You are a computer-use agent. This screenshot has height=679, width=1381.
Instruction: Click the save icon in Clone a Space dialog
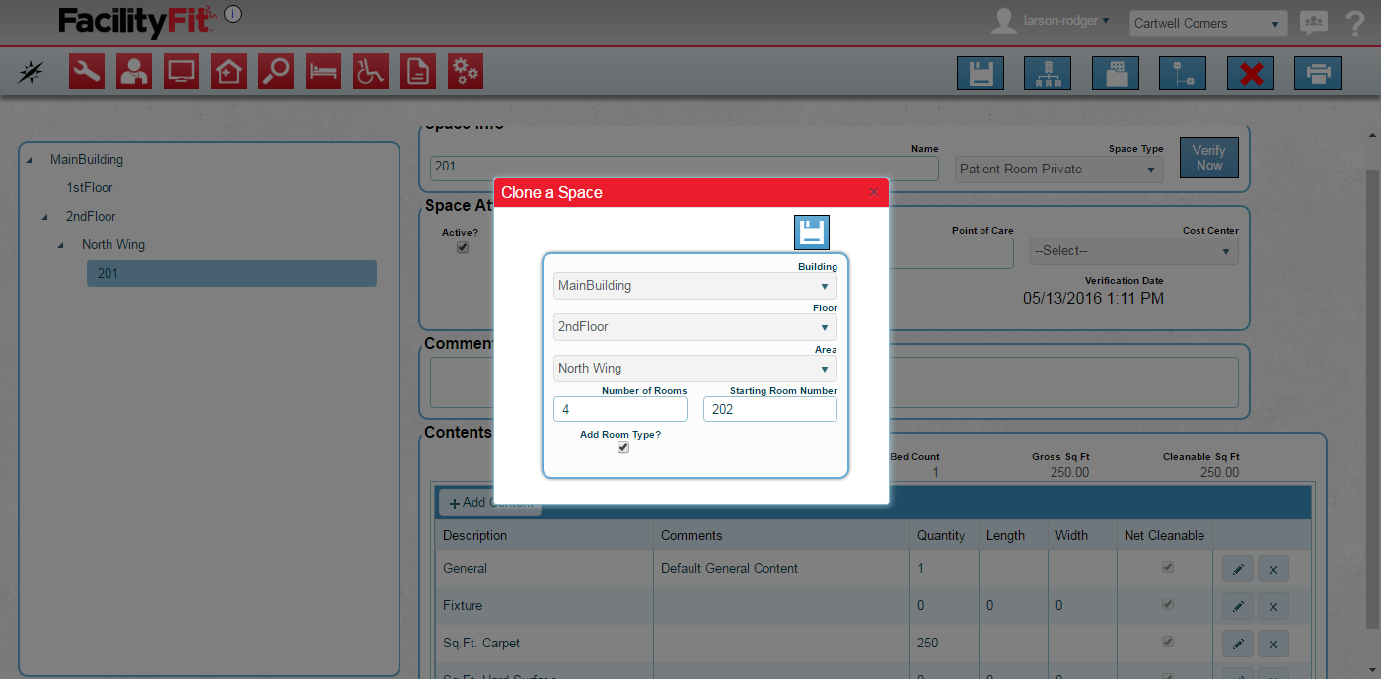click(811, 233)
